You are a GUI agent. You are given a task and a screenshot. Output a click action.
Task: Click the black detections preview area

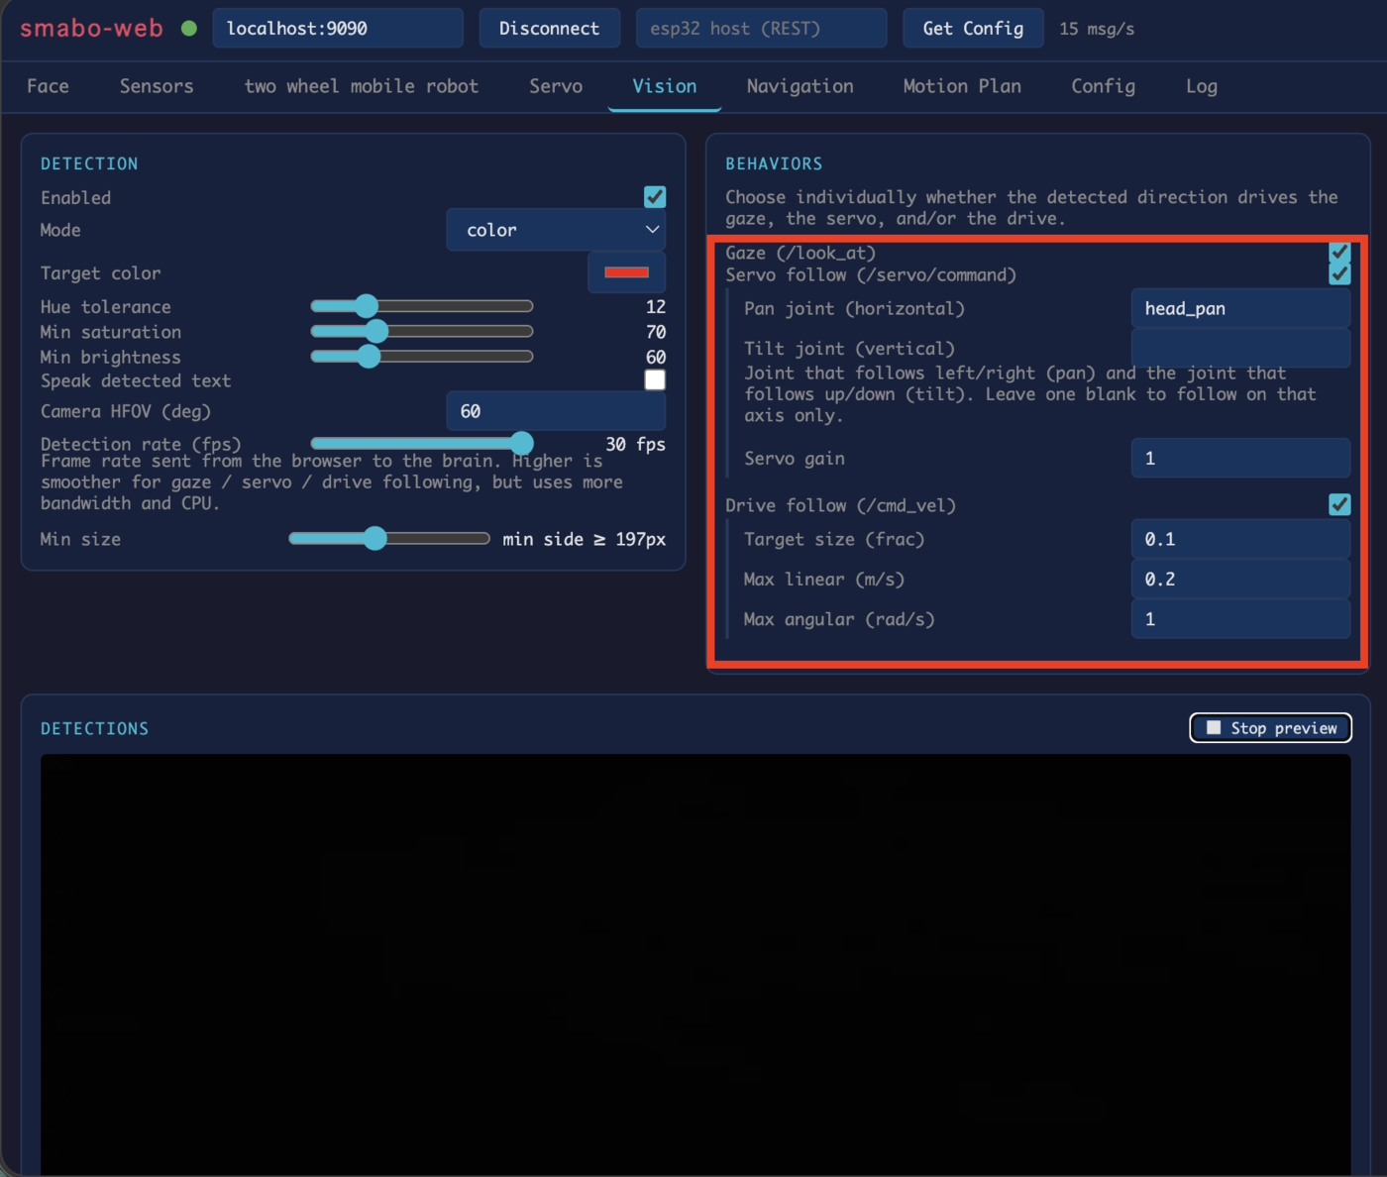695,965
